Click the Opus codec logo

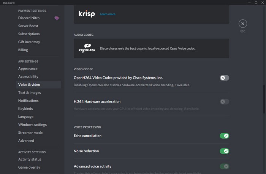tap(87, 48)
